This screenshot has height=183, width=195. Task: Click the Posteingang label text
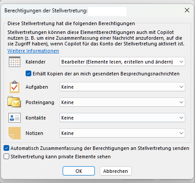tap(40, 102)
